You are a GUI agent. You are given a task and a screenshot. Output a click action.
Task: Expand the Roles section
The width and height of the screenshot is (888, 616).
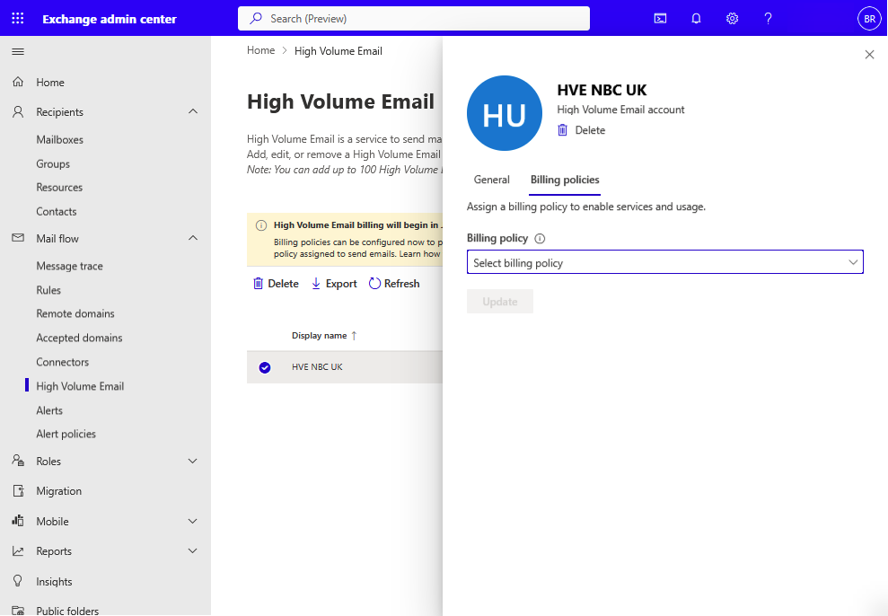pos(192,462)
